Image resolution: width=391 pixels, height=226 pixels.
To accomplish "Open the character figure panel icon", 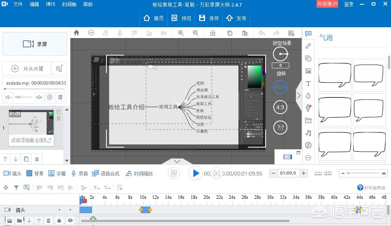I will point(308,108).
